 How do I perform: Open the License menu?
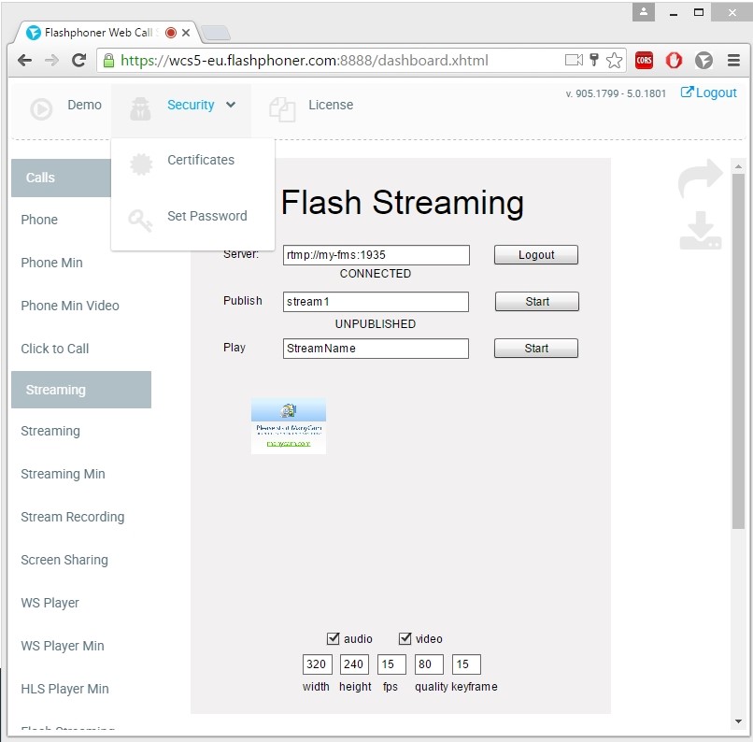coord(331,105)
